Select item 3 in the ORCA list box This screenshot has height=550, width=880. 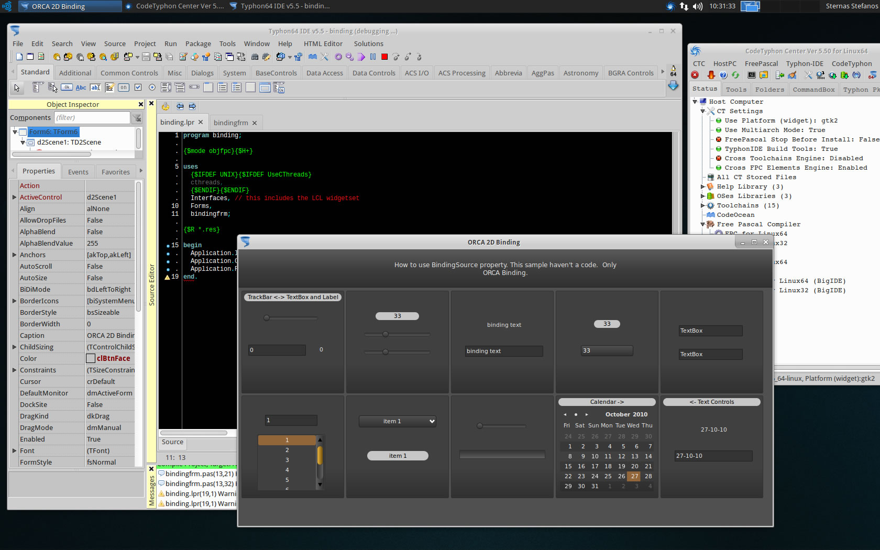point(287,460)
